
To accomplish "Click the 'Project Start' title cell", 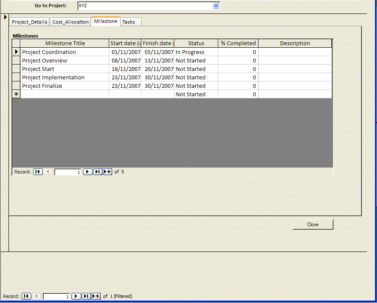I will (x=65, y=69).
